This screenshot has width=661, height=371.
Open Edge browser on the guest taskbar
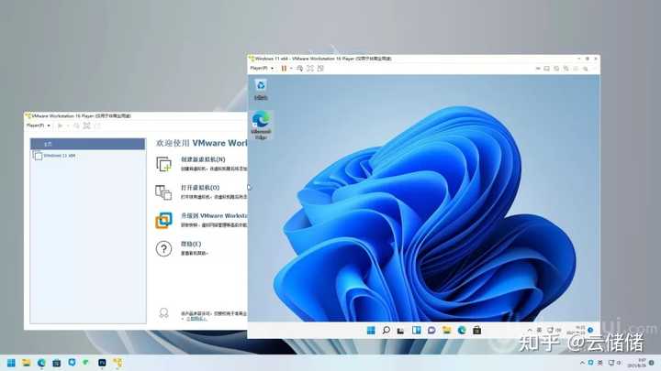coord(462,330)
